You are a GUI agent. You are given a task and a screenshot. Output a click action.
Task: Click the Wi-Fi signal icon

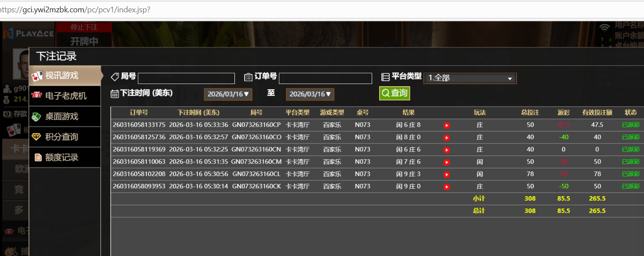[x=605, y=28]
